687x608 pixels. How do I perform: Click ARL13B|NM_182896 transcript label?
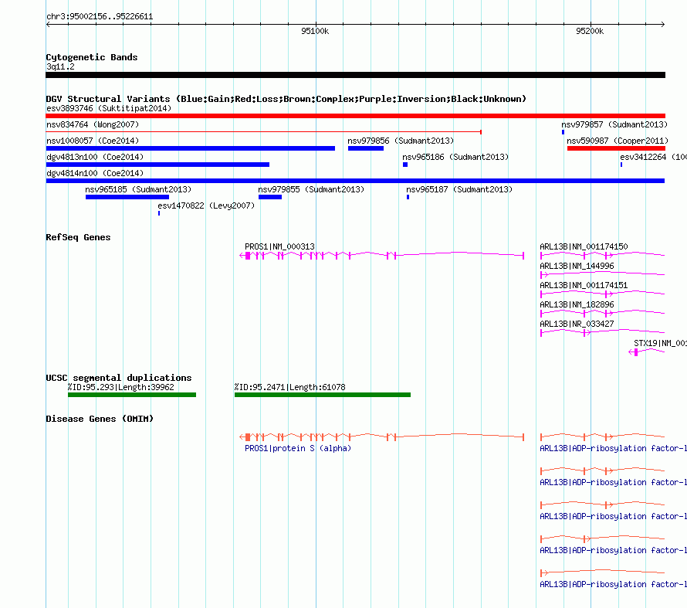coord(577,304)
